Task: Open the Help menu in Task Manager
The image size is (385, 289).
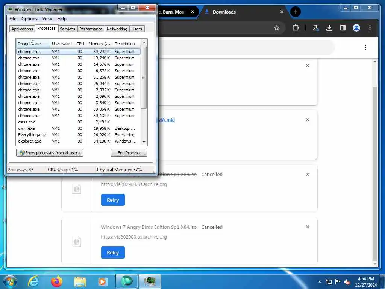Action: 62,19
